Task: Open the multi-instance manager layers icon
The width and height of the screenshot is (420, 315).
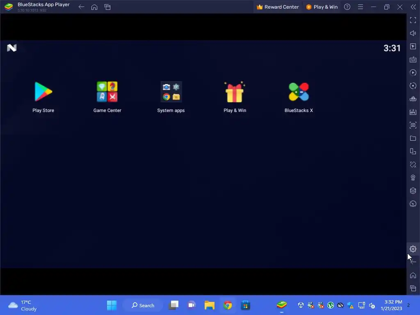Action: coord(413,191)
